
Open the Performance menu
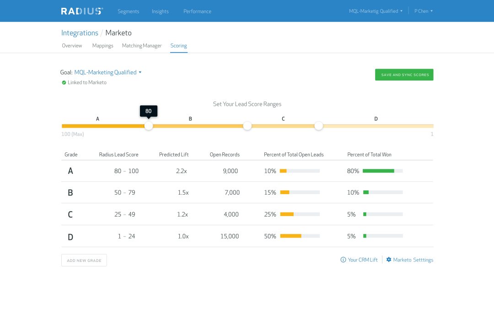tap(197, 11)
